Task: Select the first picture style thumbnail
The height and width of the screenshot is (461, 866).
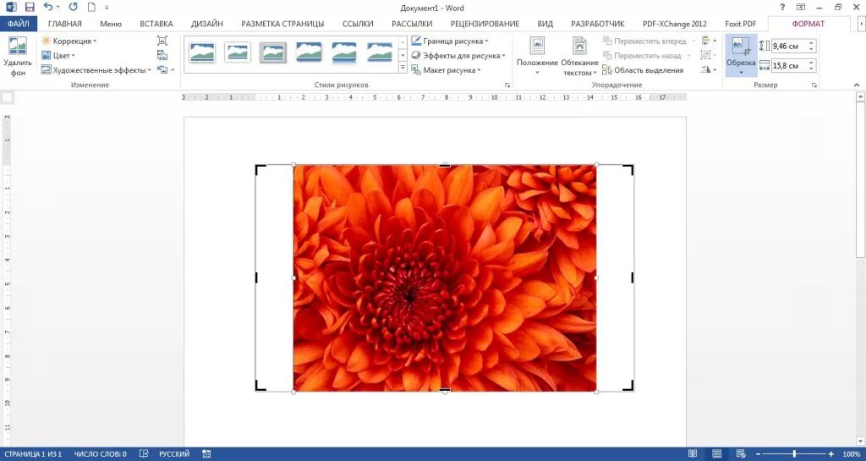Action: click(x=201, y=52)
